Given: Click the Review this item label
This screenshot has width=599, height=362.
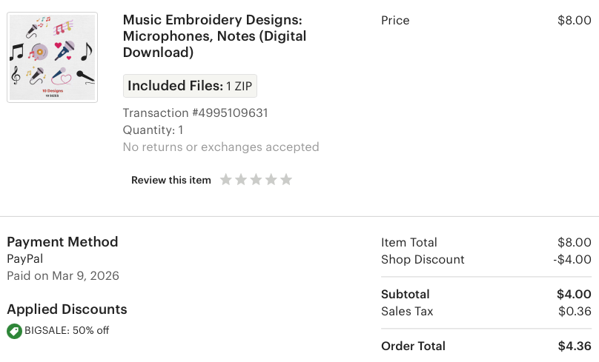Looking at the screenshot, I should point(171,180).
